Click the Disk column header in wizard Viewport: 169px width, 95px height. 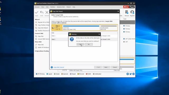[x=53, y=33]
